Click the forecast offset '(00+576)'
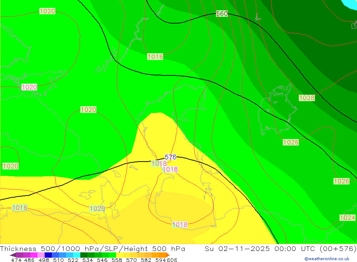The image size is (357, 262). pos(338,248)
